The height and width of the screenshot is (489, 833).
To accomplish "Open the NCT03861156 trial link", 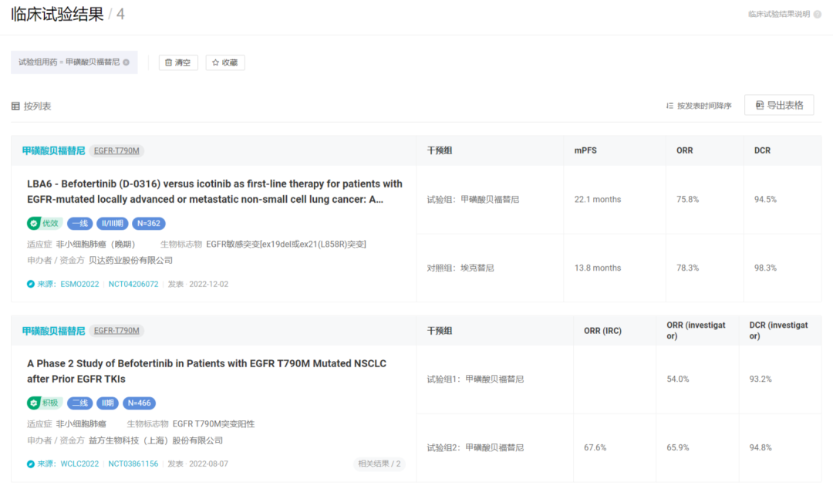I will pyautogui.click(x=133, y=464).
